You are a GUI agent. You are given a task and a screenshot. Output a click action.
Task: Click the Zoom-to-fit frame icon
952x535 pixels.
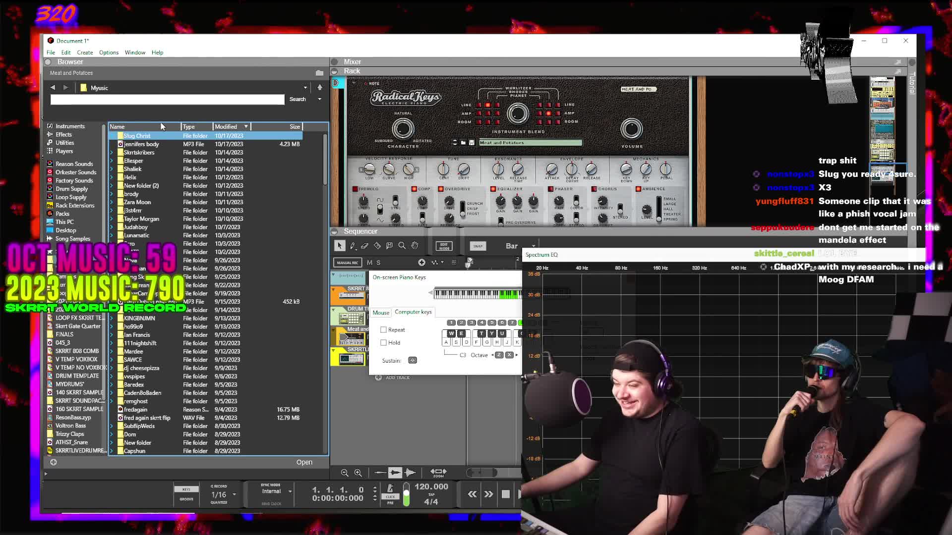(438, 473)
